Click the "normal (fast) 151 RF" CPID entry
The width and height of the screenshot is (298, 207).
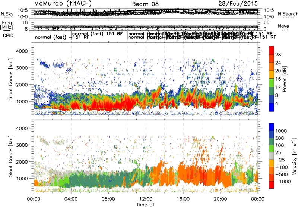tap(98, 34)
